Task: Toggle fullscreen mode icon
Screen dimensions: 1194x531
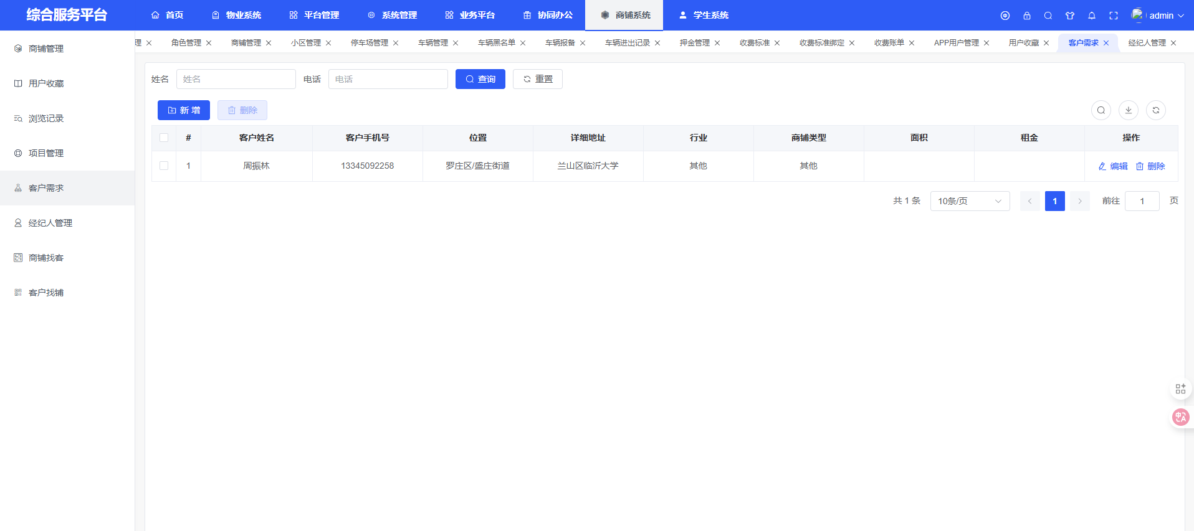Action: pyautogui.click(x=1113, y=16)
